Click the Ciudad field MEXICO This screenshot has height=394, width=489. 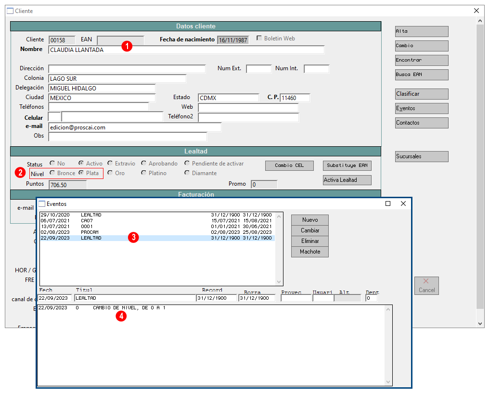pos(102,98)
